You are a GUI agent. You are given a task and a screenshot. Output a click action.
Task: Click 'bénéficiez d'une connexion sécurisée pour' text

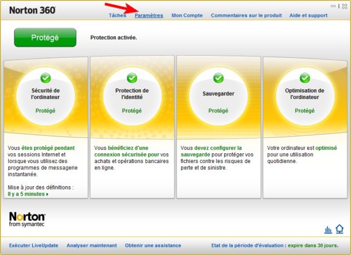pyautogui.click(x=127, y=151)
